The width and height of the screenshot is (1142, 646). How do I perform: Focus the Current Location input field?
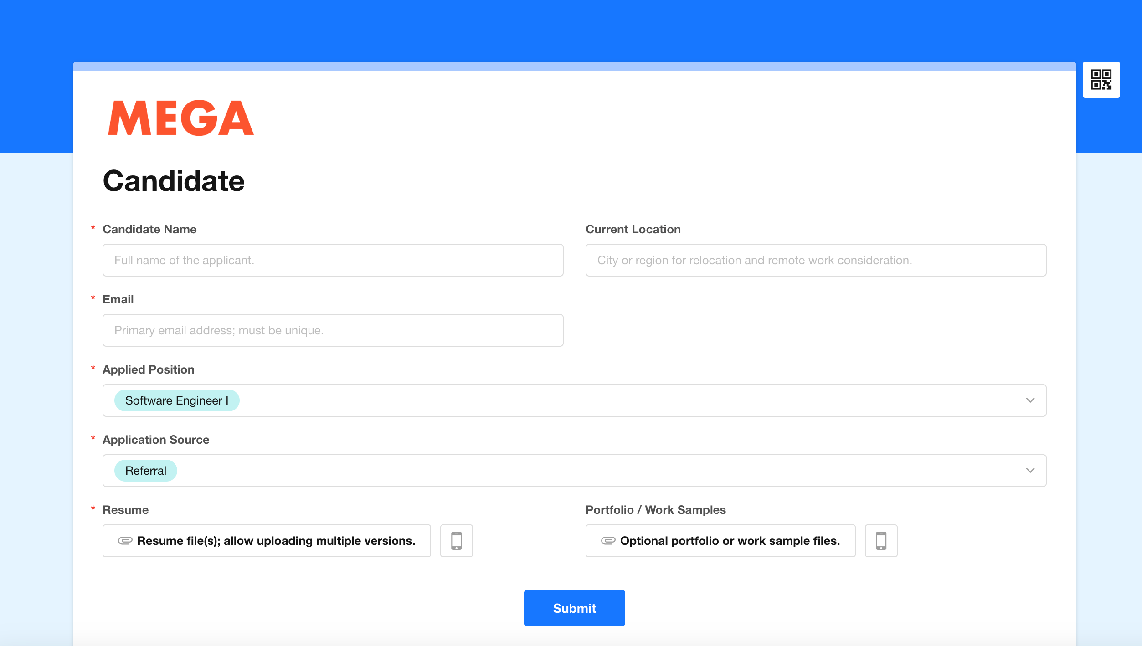(816, 260)
